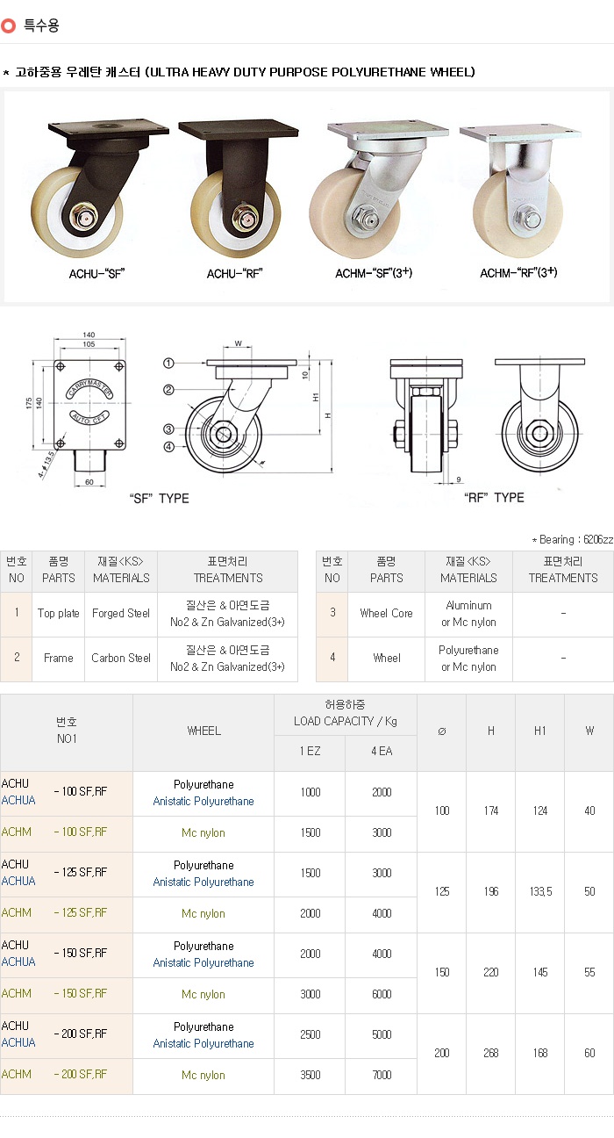
Task: Select the 174 height value
Action: click(x=491, y=811)
